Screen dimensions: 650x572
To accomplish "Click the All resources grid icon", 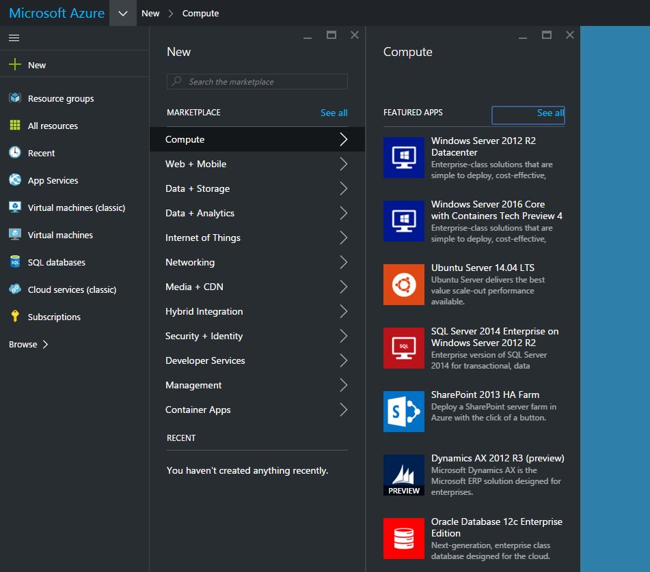I will (15, 125).
